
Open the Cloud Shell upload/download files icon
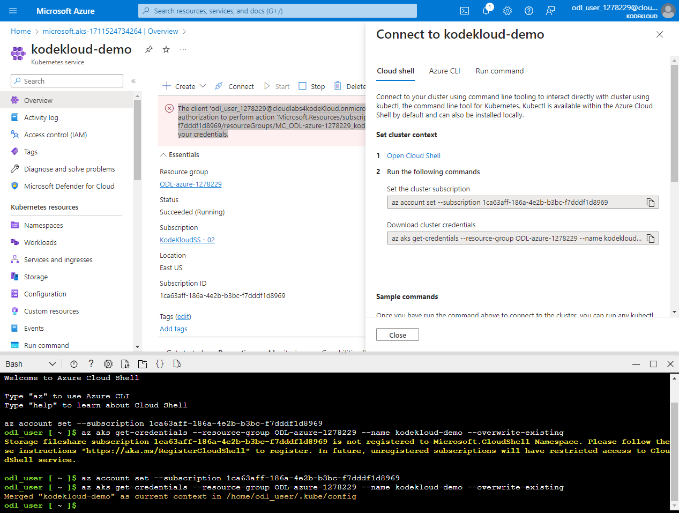coord(125,364)
